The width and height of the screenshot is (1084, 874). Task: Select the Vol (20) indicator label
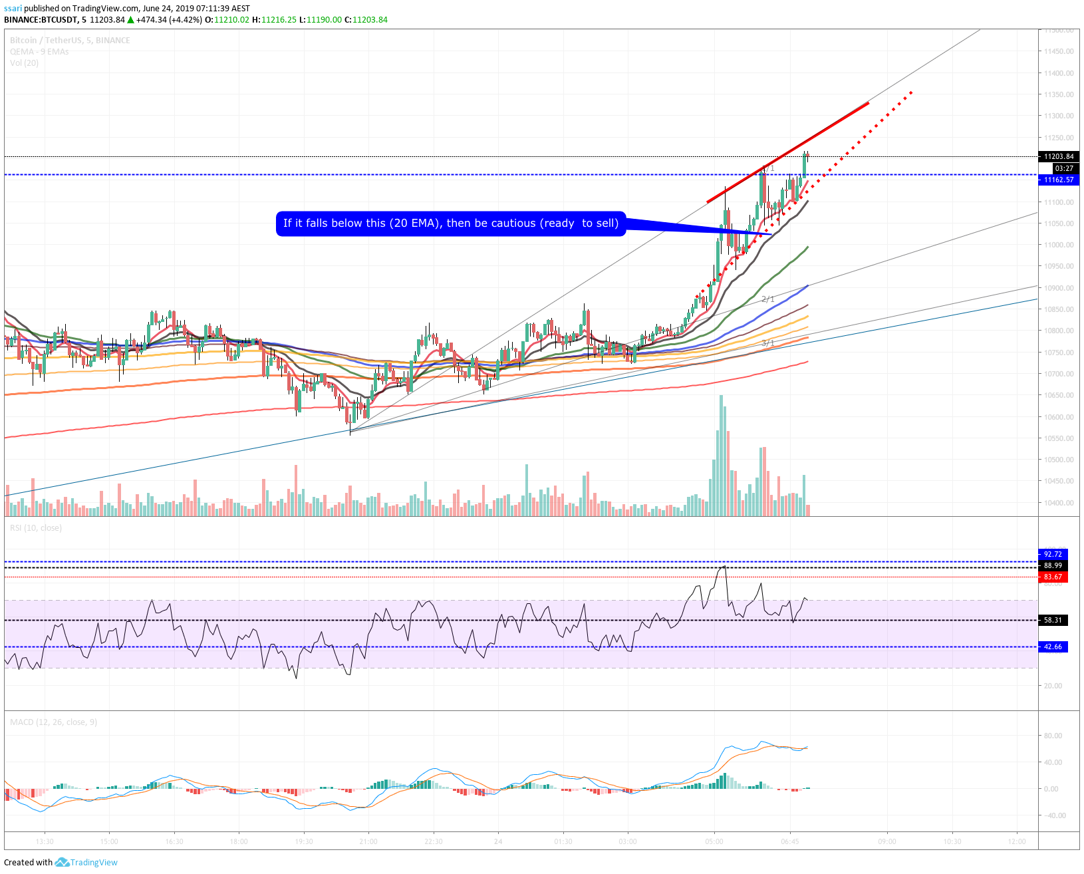pos(25,63)
